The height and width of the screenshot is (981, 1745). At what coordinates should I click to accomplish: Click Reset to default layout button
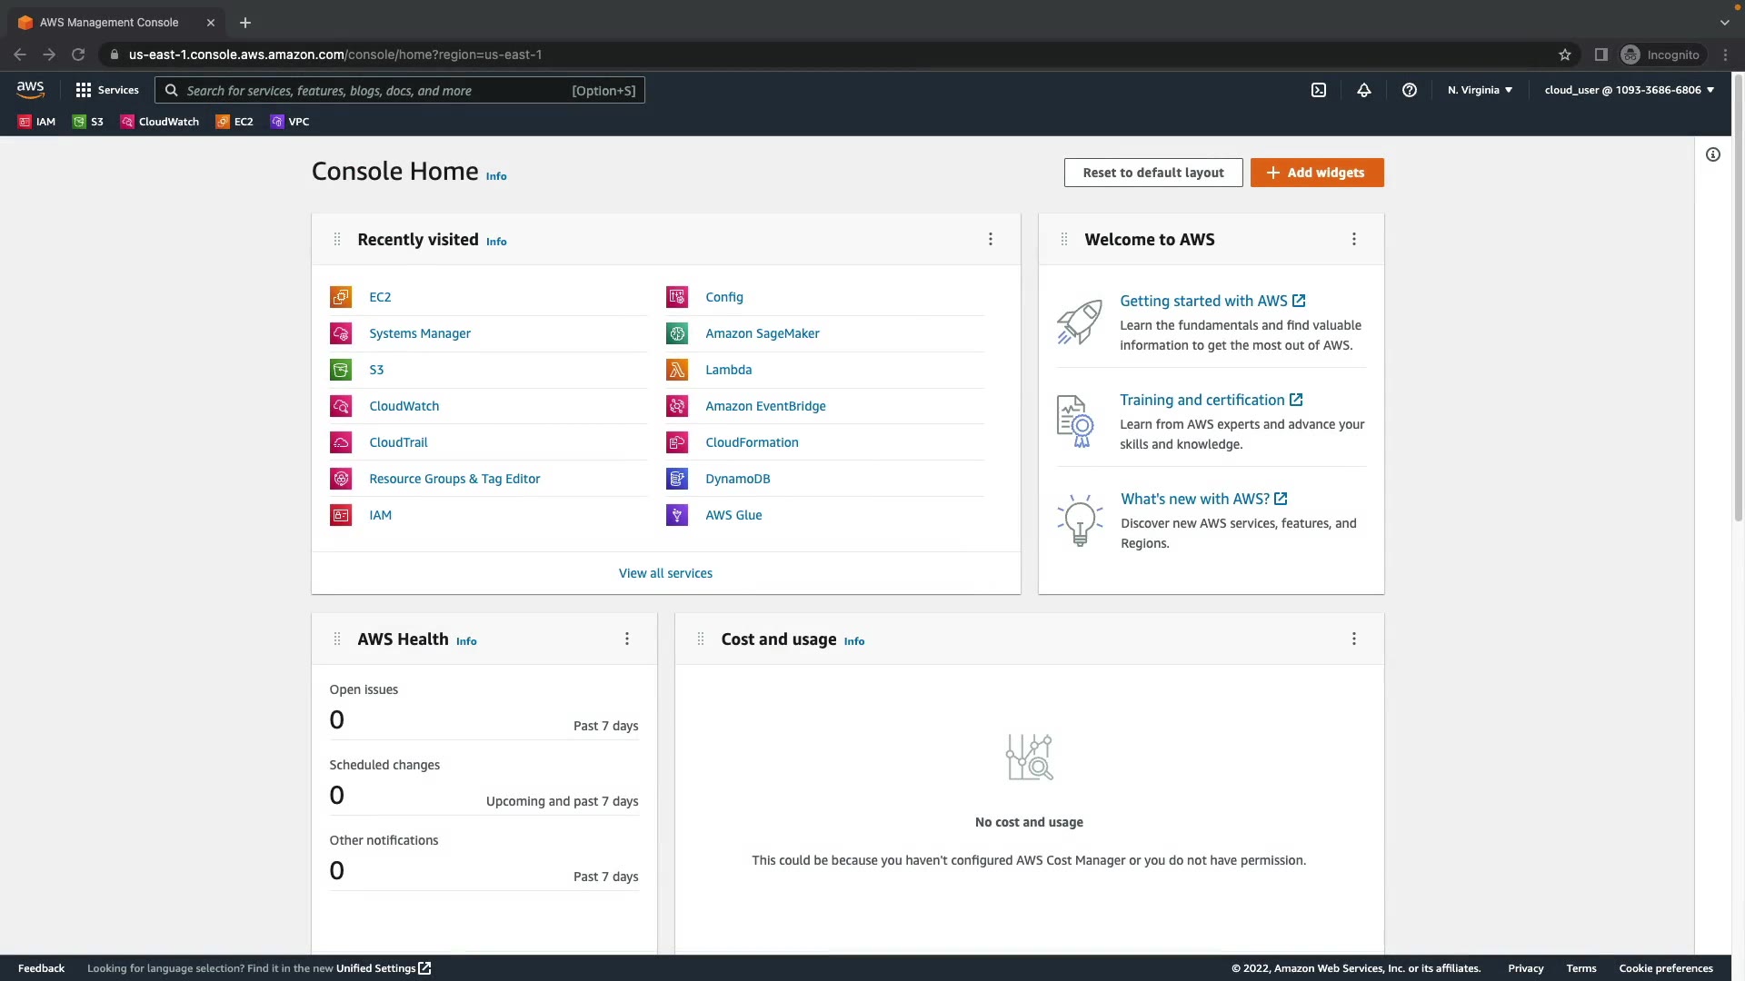click(1153, 173)
